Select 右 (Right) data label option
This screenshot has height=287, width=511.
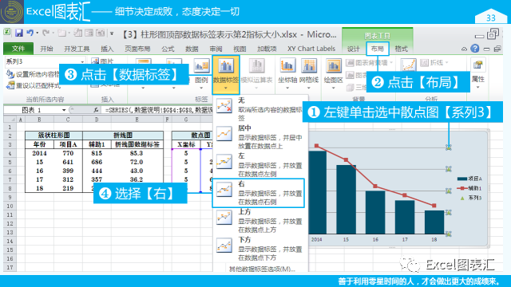pyautogui.click(x=259, y=193)
